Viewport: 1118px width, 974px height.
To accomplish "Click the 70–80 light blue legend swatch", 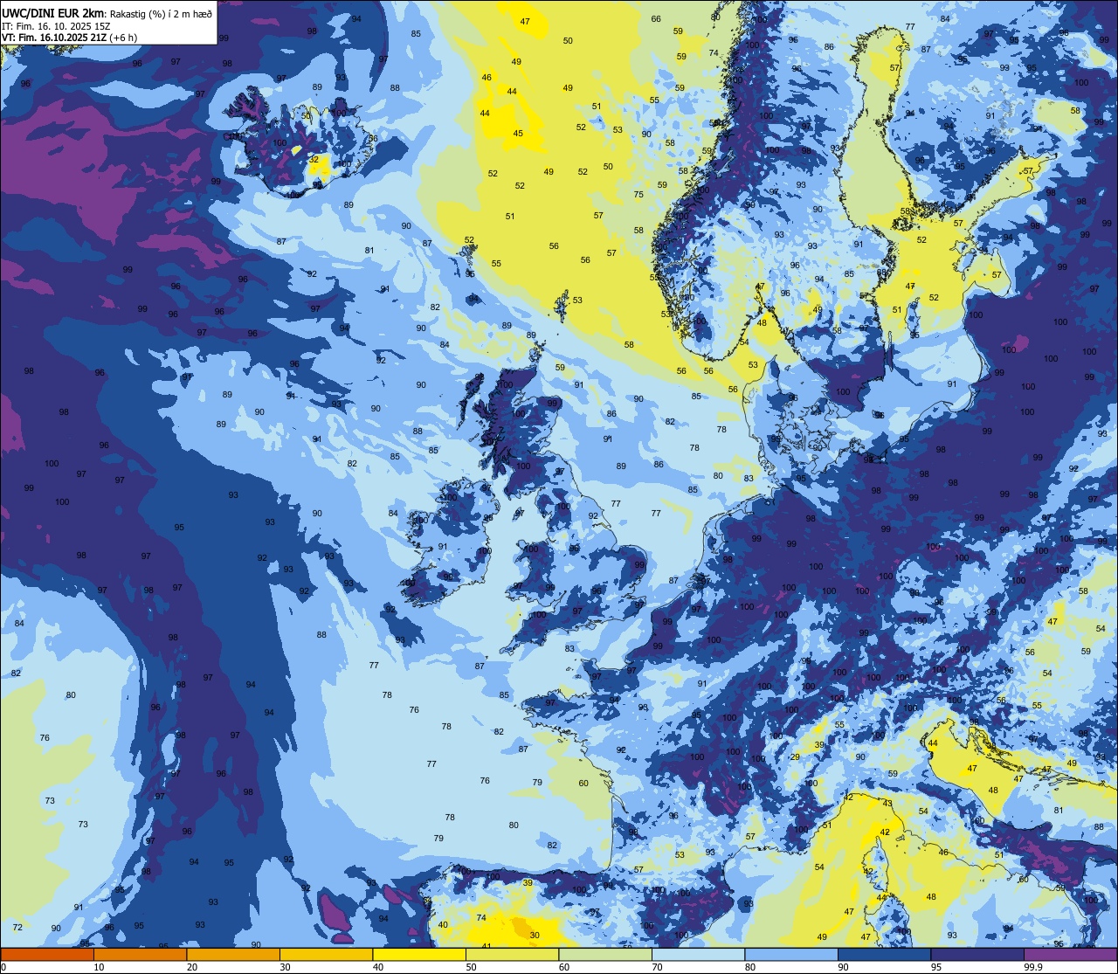I will pos(698,955).
